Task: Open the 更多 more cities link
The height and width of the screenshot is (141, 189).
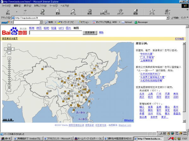Action: click(x=164, y=117)
